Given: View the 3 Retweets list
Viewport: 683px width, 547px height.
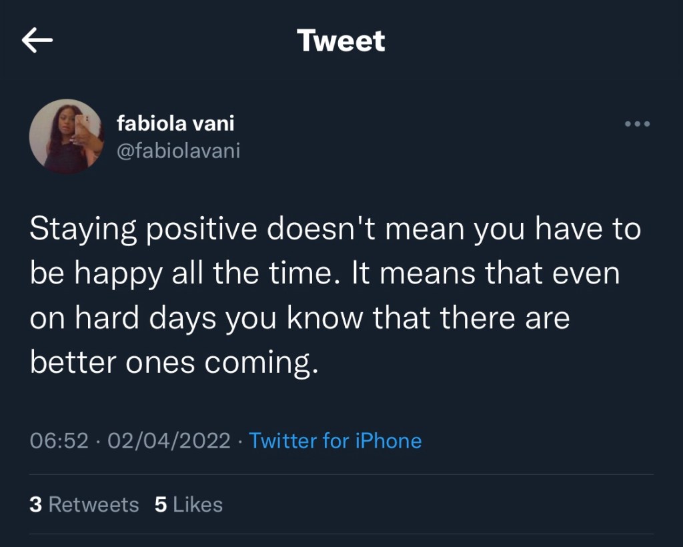Looking at the screenshot, I should pyautogui.click(x=84, y=504).
